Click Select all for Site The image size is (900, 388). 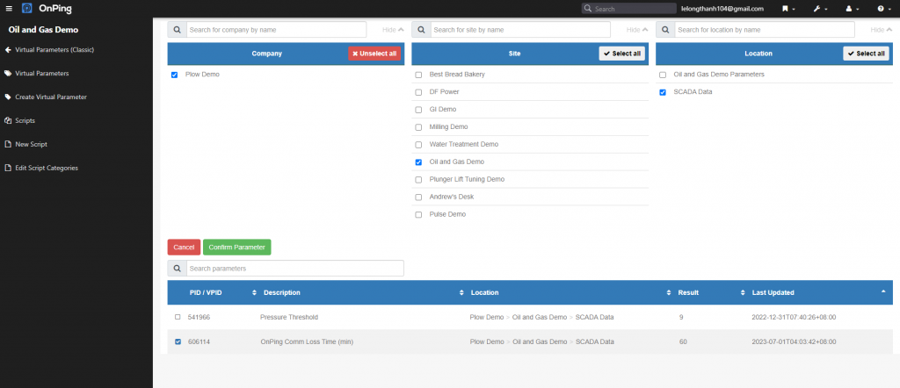[x=621, y=54]
